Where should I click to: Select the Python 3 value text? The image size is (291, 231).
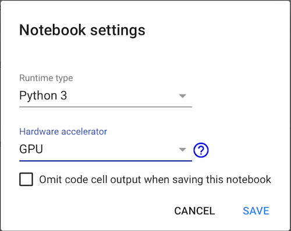[x=43, y=96]
